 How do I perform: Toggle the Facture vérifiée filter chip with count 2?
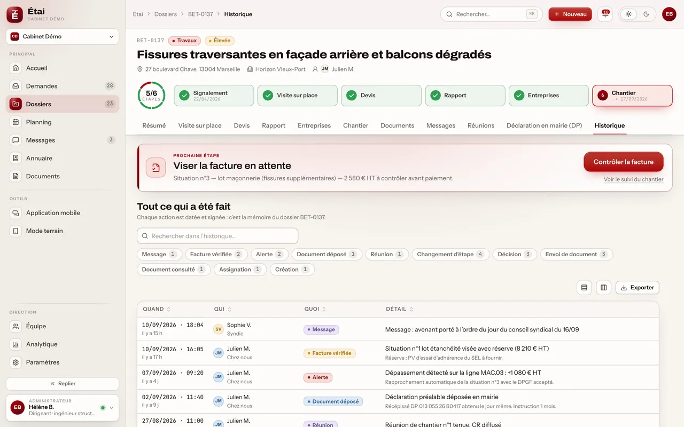tap(216, 255)
